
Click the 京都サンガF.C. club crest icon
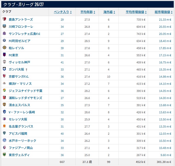pos(4,76)
